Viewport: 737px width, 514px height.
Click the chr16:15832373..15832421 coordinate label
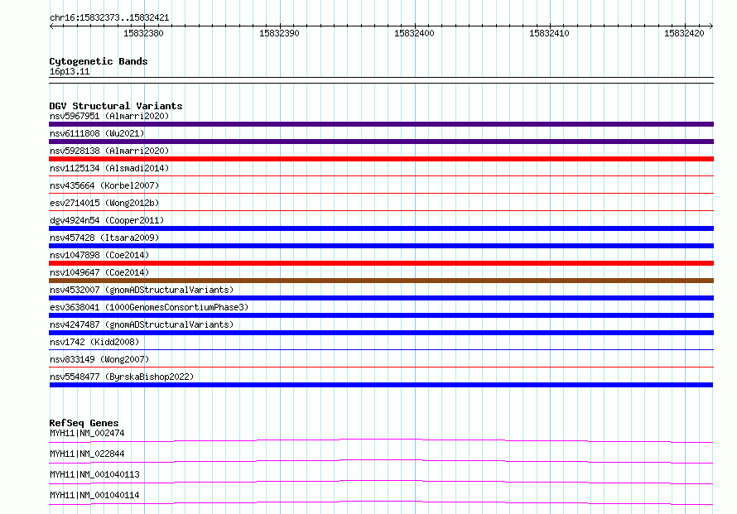click(109, 18)
